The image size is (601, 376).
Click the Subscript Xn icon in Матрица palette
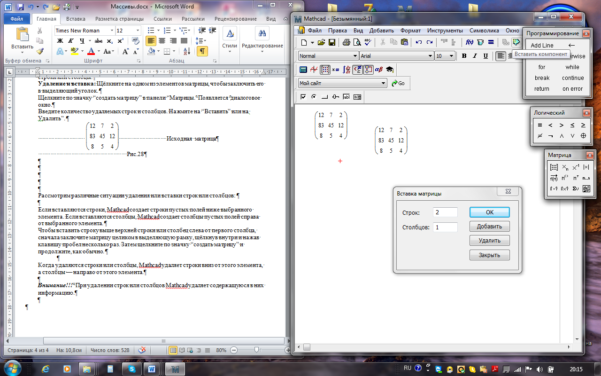coord(565,167)
